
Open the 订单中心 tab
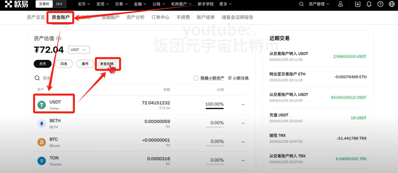(160, 17)
